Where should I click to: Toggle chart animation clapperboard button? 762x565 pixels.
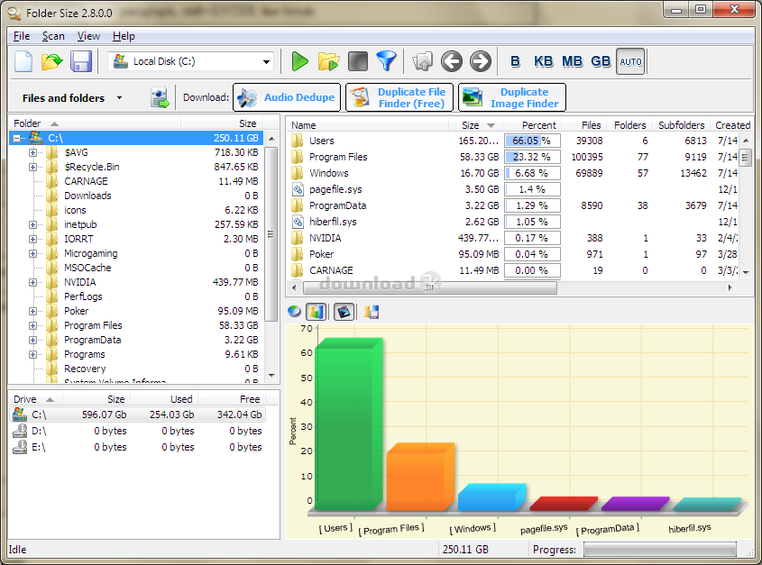[x=343, y=312]
